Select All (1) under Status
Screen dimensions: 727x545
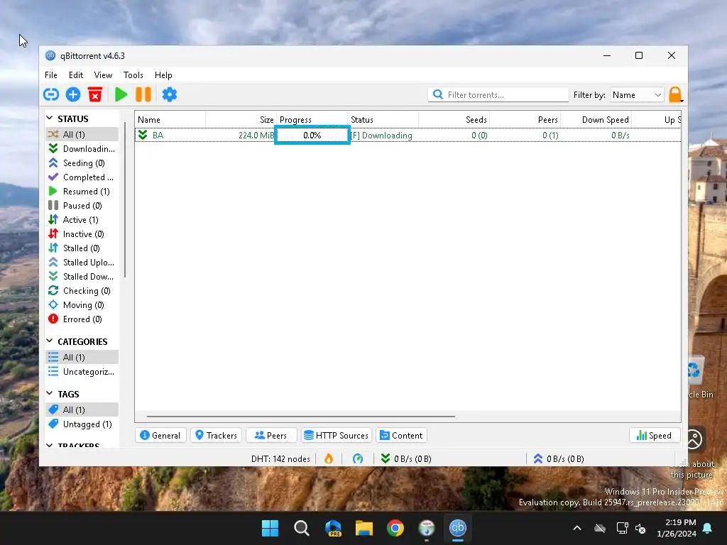(82, 134)
